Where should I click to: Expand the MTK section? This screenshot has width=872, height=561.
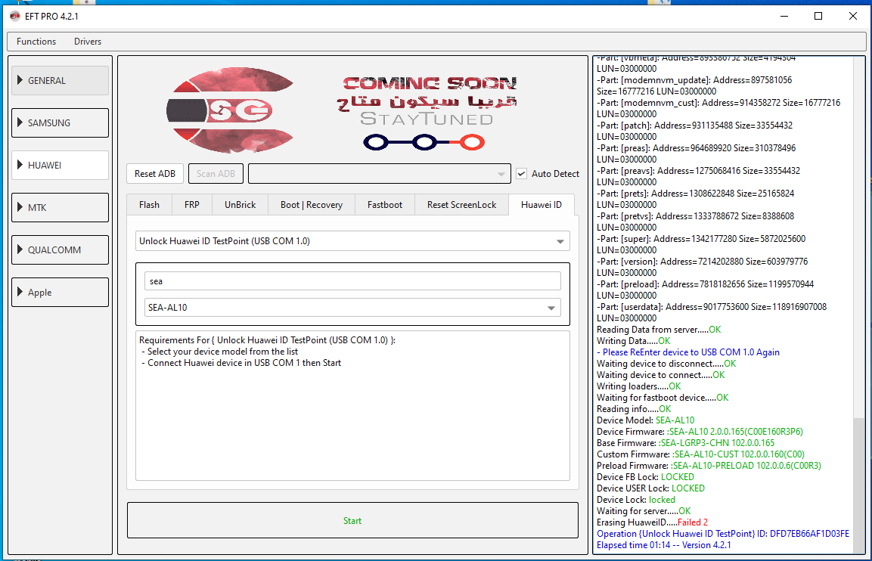(60, 207)
